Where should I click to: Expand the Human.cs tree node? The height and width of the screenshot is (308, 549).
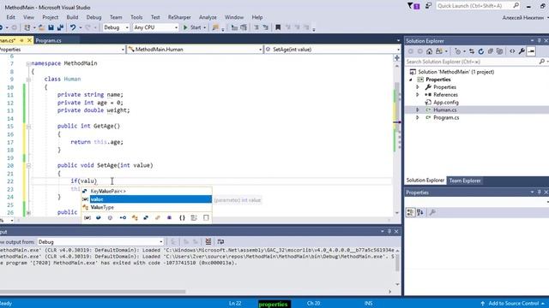coord(418,110)
